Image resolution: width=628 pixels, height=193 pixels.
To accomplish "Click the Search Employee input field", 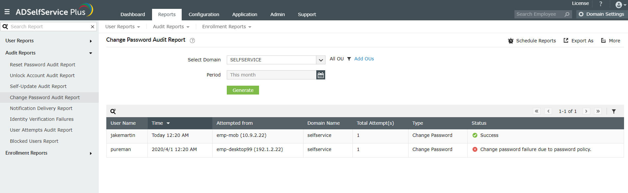I will pos(538,14).
